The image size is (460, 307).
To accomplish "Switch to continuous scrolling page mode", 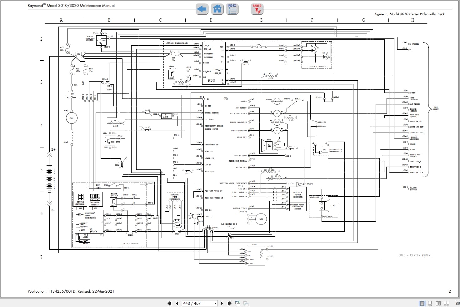I will tap(430, 303).
